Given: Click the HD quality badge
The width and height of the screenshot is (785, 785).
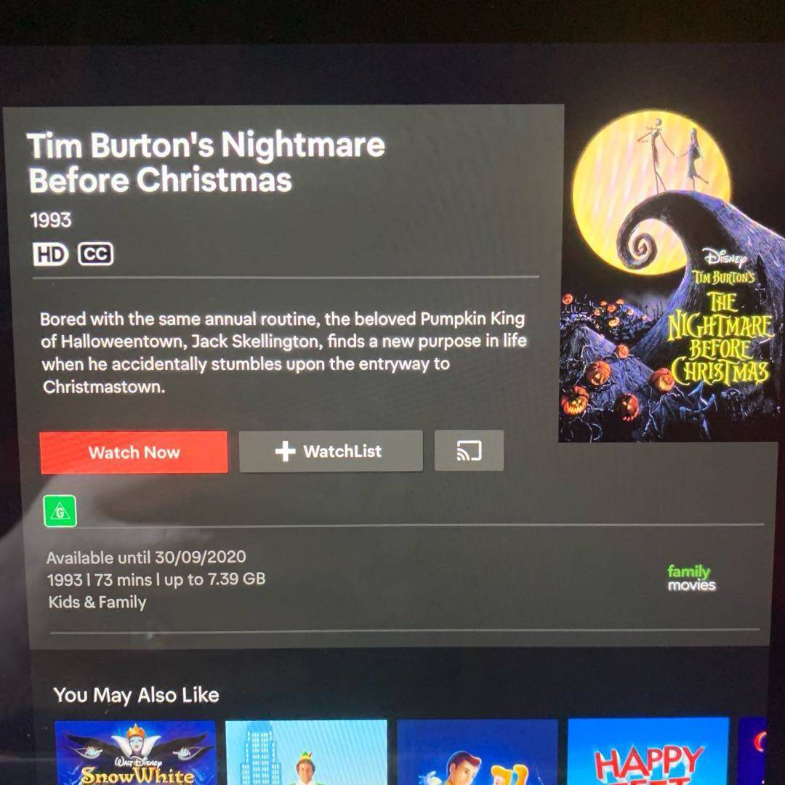Looking at the screenshot, I should (x=51, y=254).
